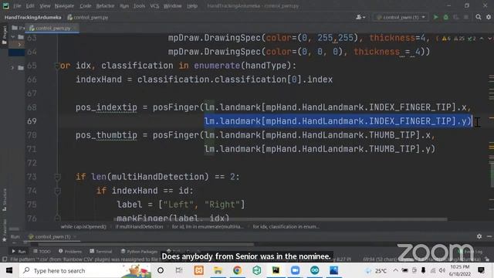Select the control_pwm.py editor tab
The image size is (494, 278).
click(52, 28)
